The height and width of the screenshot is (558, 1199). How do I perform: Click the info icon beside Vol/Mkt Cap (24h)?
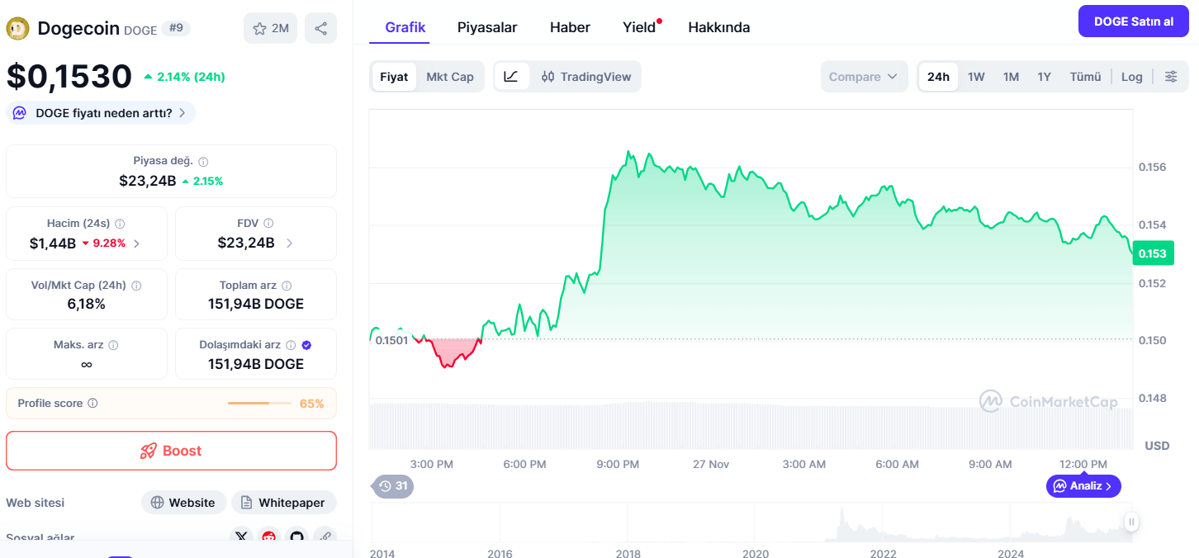136,286
